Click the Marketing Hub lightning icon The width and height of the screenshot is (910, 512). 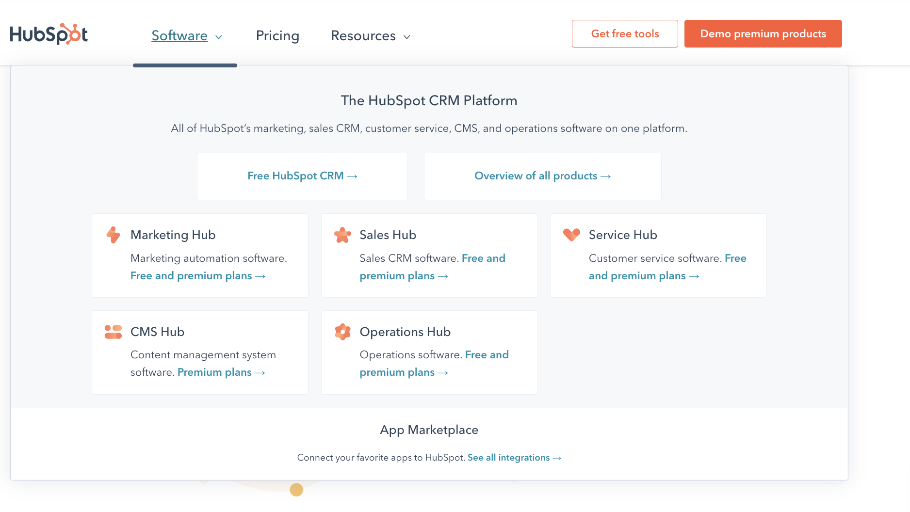click(113, 235)
